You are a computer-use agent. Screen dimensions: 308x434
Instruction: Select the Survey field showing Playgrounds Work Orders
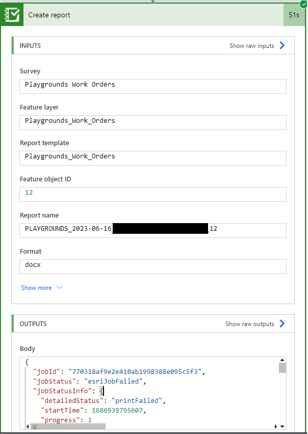click(152, 86)
